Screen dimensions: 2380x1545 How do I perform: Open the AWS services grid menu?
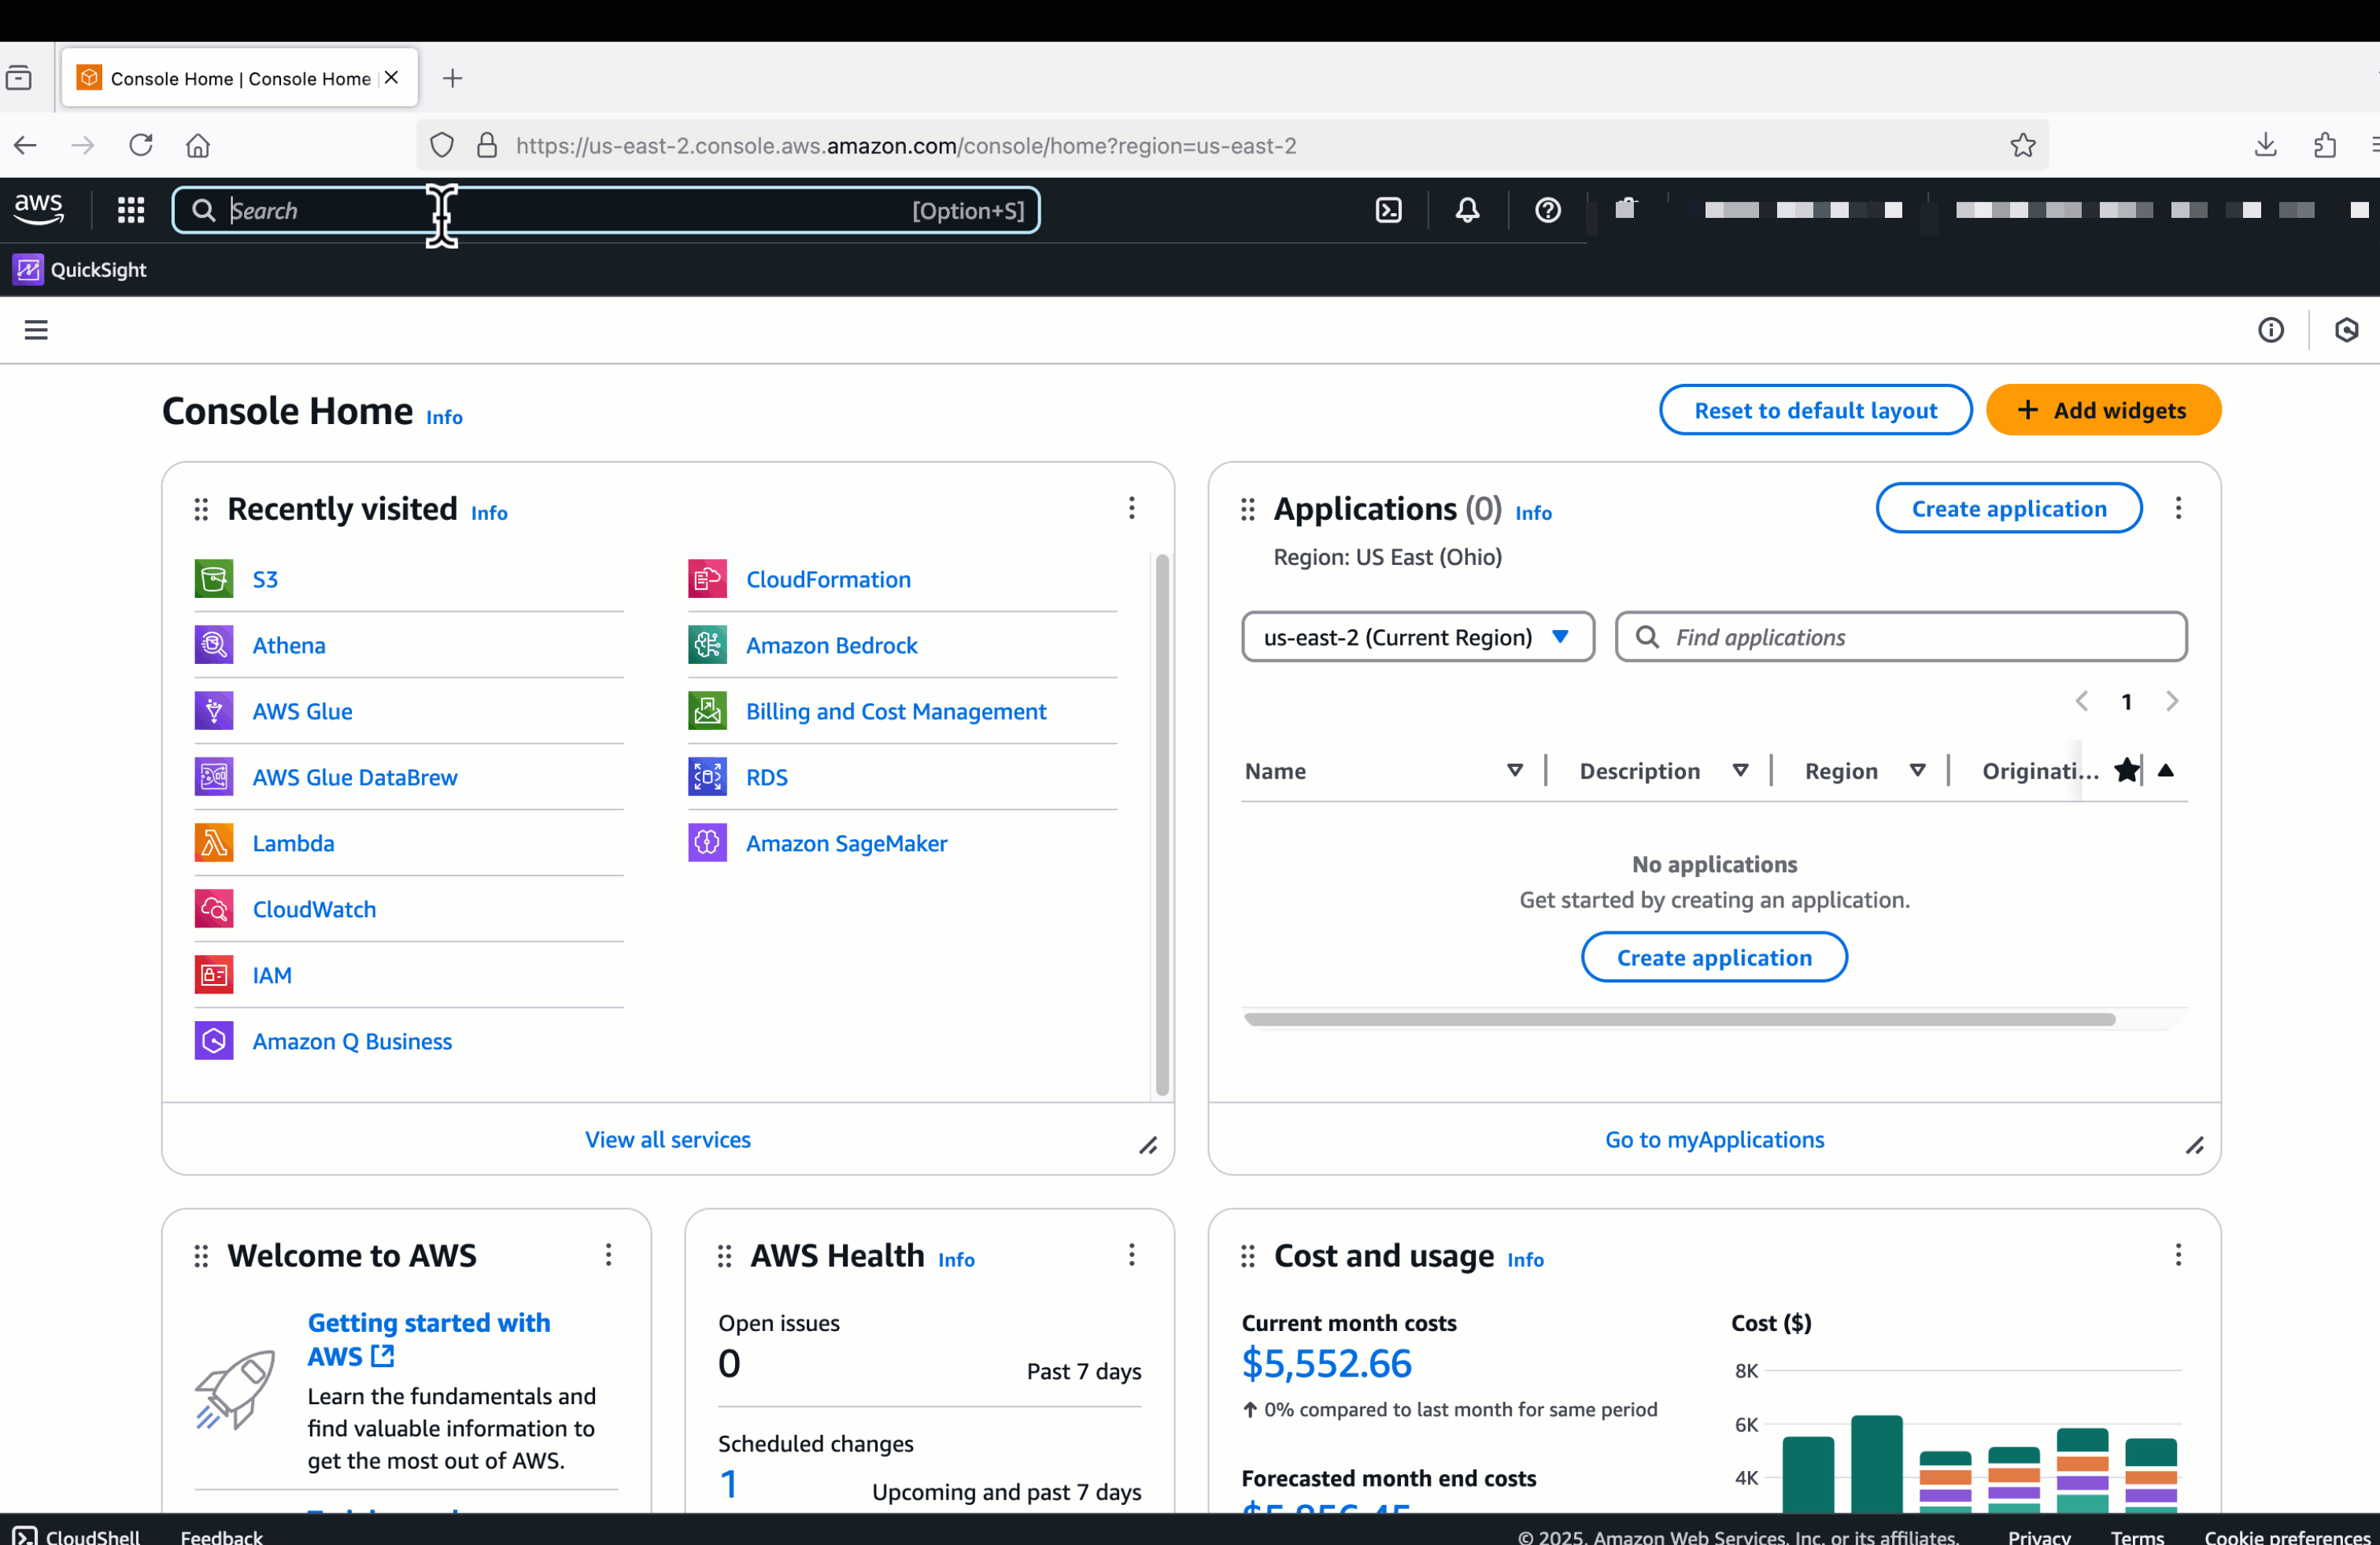point(131,210)
